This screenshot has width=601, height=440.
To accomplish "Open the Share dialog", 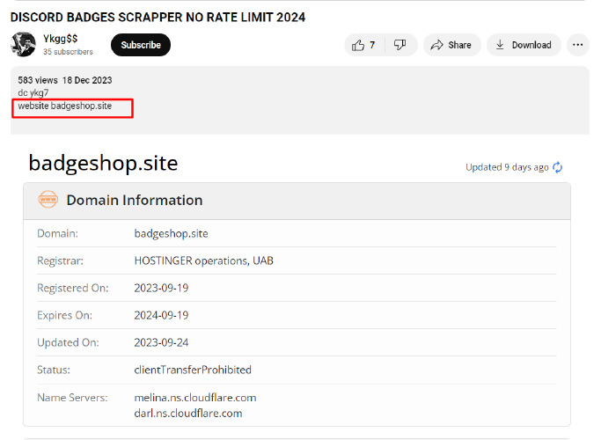I will (x=451, y=45).
